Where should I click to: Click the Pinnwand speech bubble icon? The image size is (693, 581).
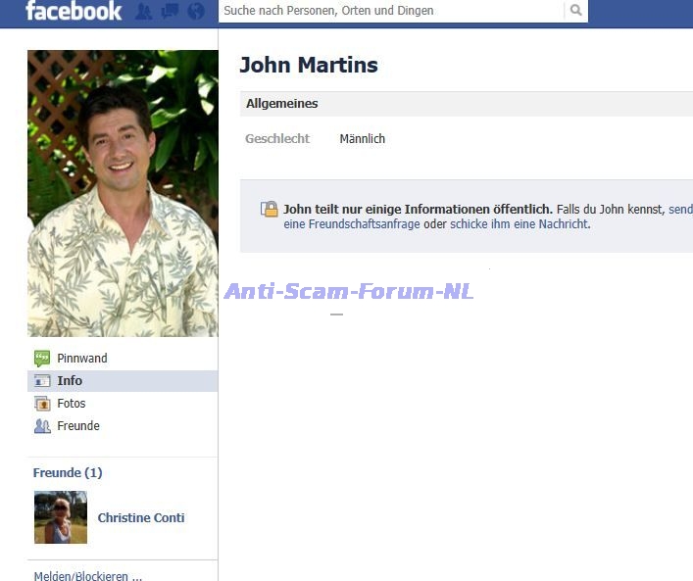click(42, 359)
